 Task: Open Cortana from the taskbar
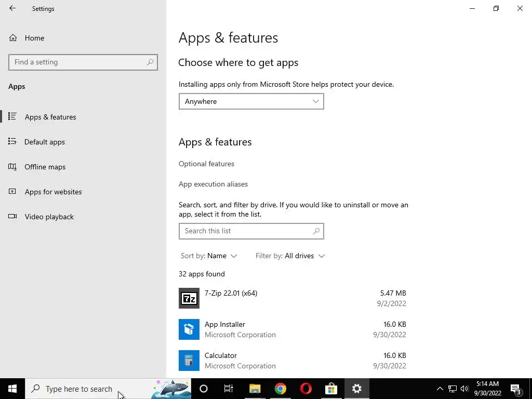pyautogui.click(x=204, y=389)
